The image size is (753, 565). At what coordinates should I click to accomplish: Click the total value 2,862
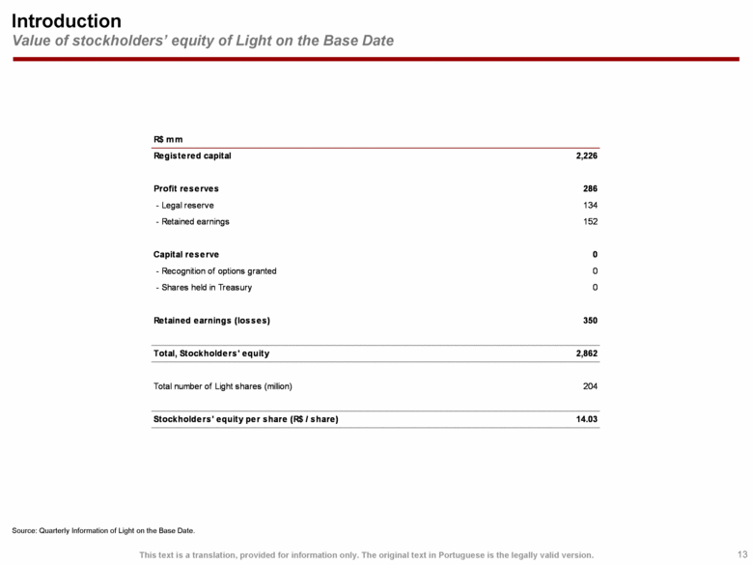point(587,353)
